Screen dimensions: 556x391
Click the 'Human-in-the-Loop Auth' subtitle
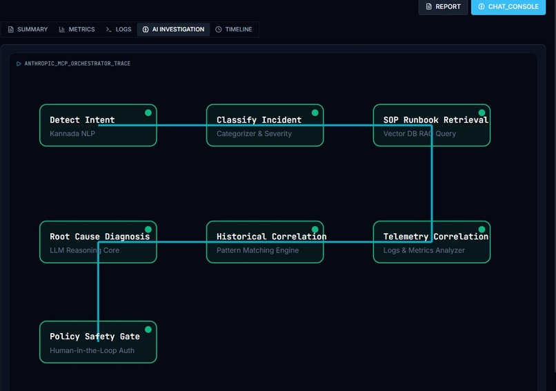92,350
